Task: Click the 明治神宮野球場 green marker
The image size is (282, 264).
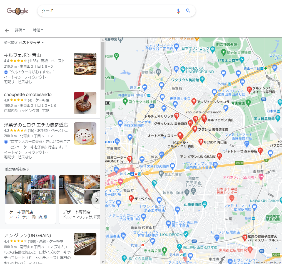Action: (223, 53)
